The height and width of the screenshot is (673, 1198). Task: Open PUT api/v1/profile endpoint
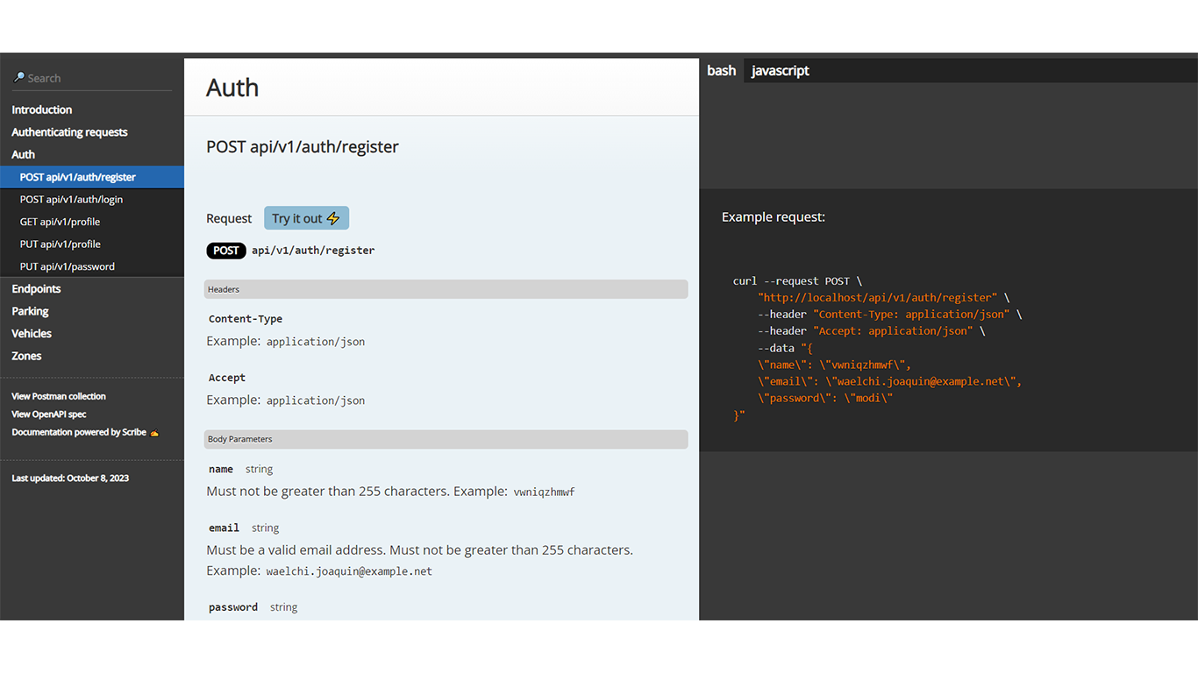[92, 244]
